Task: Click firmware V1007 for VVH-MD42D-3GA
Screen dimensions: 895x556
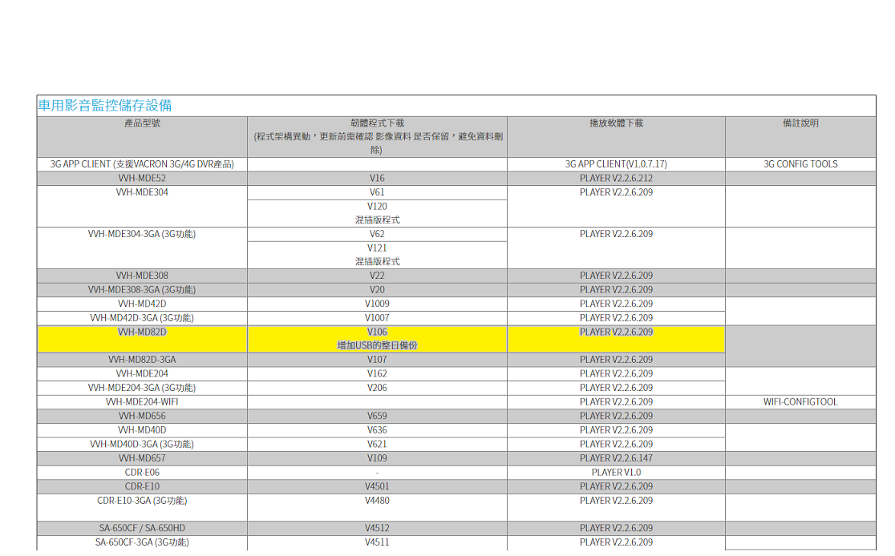Action: (377, 318)
